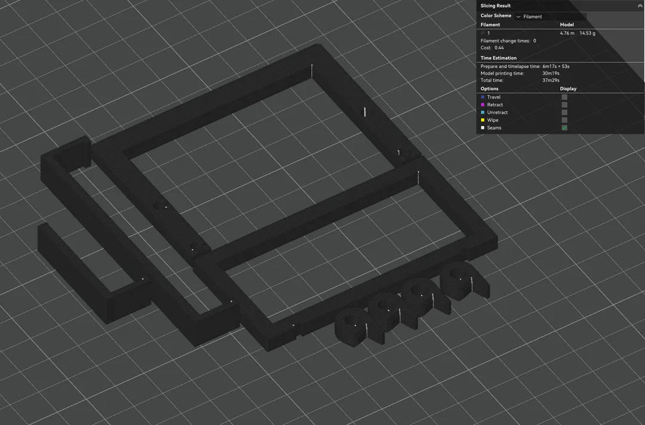Click the 'Model' column header
The height and width of the screenshot is (425, 645).
click(567, 24)
